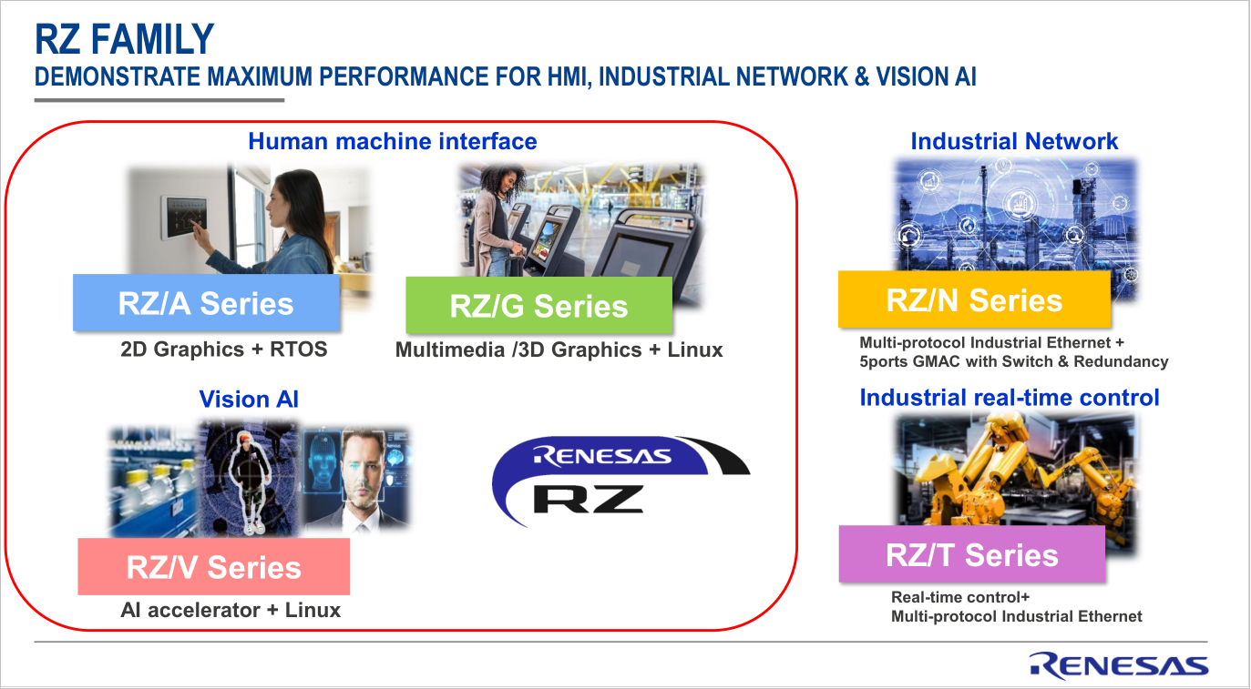1251x689 pixels.
Task: Click the Human machine interface heading
Action: (x=392, y=141)
